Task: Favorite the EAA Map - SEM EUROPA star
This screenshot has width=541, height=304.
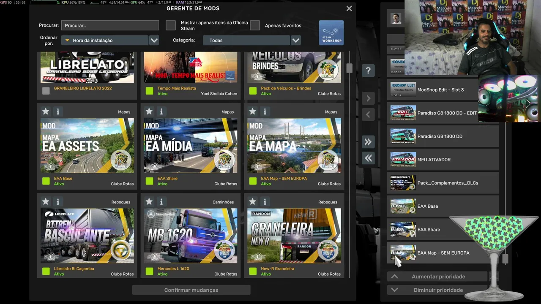Action: 253,111
